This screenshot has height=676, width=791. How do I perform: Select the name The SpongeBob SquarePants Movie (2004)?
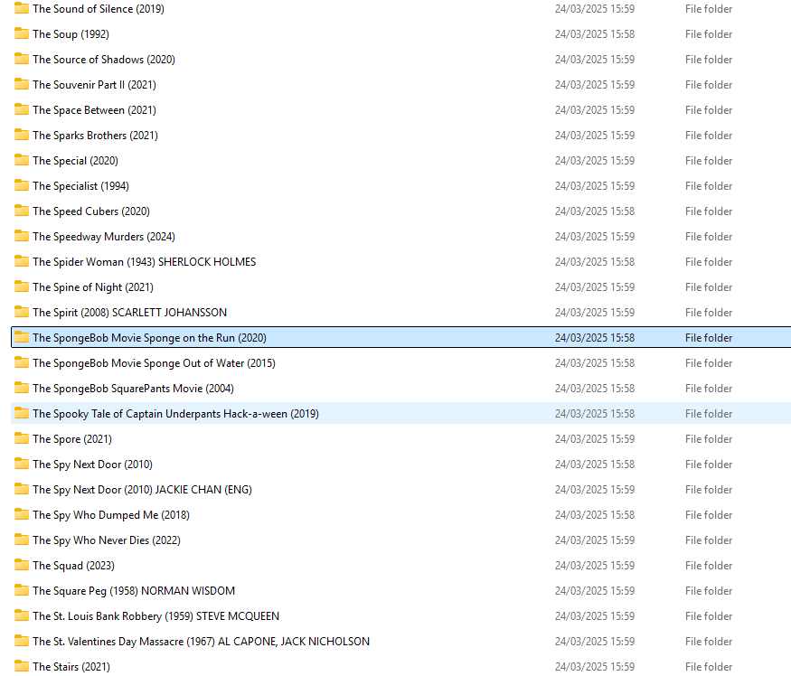click(133, 389)
